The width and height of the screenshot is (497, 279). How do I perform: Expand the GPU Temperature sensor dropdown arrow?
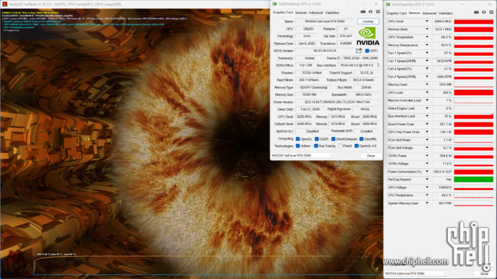pyautogui.click(x=427, y=37)
